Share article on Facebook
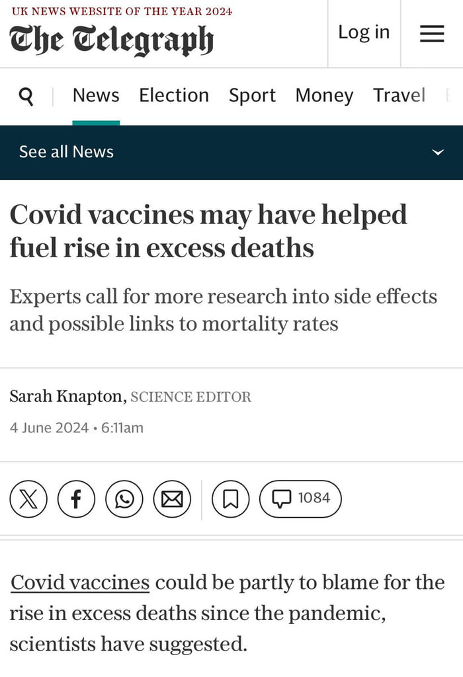The width and height of the screenshot is (463, 677). pyautogui.click(x=76, y=498)
